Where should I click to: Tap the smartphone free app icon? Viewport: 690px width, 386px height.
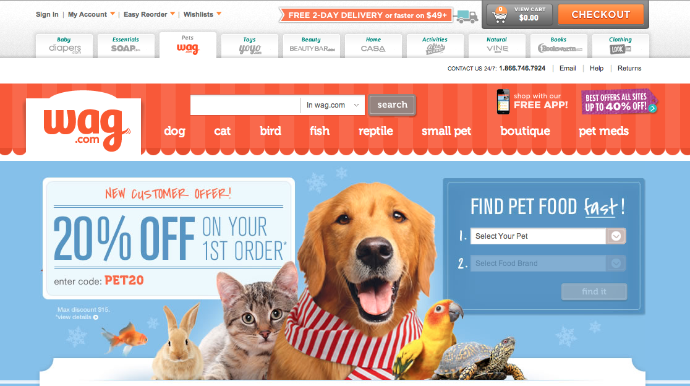tap(503, 101)
